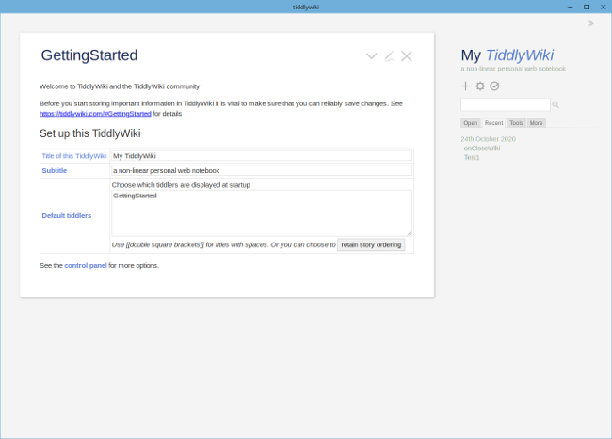Switch to the More tab
612x439 pixels.
coord(537,123)
